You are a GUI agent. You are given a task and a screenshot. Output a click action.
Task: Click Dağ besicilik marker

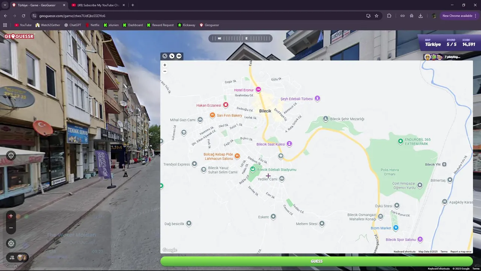189,224
